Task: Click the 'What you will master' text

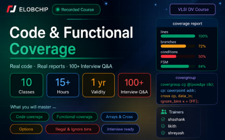Action: click(x=31, y=107)
